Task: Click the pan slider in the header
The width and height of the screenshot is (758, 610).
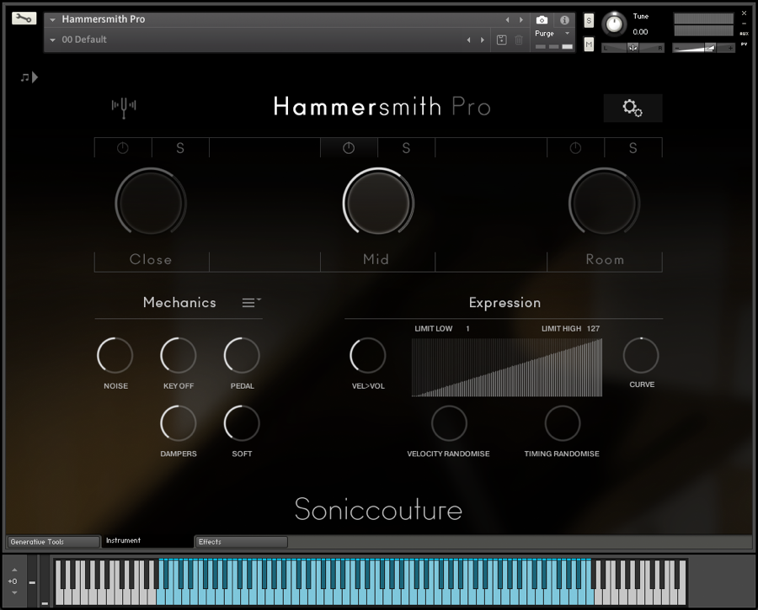Action: 633,48
